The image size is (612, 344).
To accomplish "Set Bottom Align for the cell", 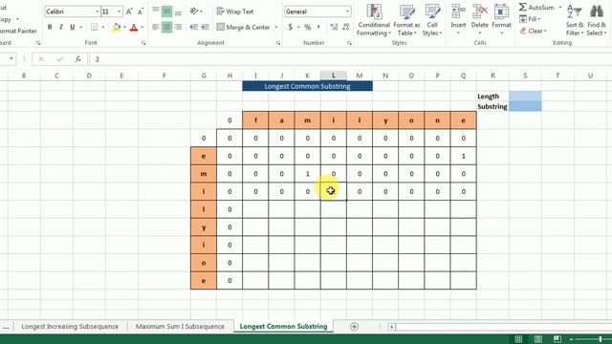I will coord(178,11).
